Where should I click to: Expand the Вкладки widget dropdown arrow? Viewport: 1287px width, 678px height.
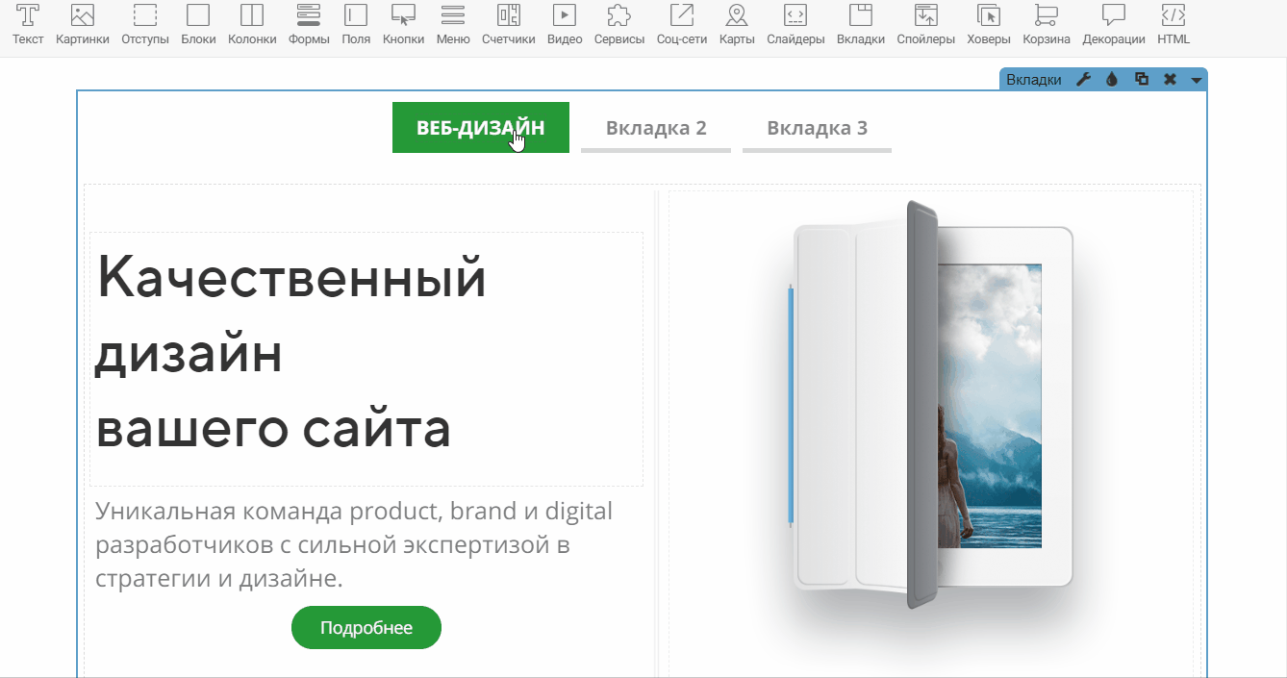pos(1196,81)
